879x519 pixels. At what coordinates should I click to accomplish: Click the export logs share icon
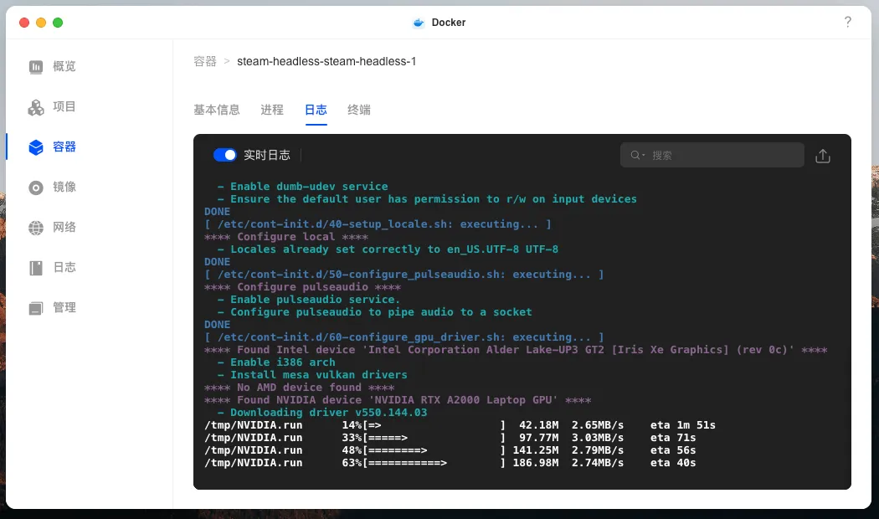pyautogui.click(x=822, y=155)
